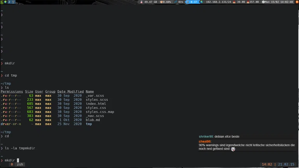Viewport: 299px width, 168px height.
Task: Click the file name styles.scss
Action: click(97, 100)
